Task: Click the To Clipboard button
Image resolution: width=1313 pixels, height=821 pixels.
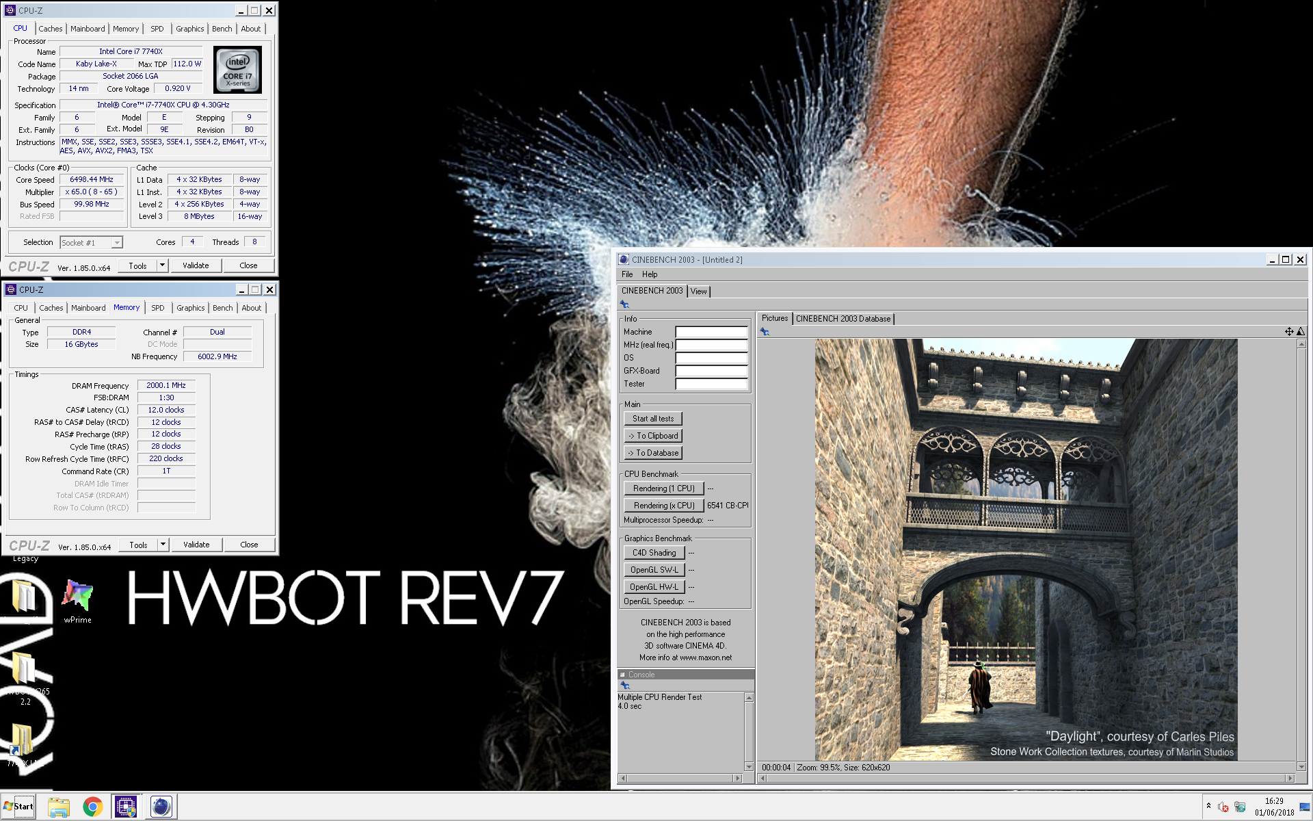Action: [653, 436]
